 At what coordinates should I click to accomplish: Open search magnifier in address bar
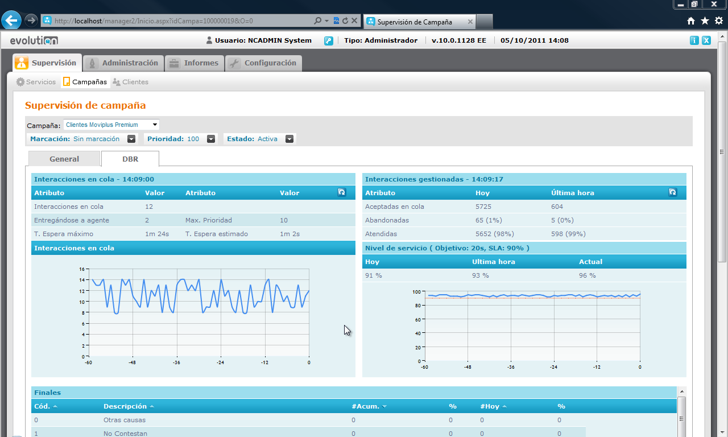click(x=318, y=21)
